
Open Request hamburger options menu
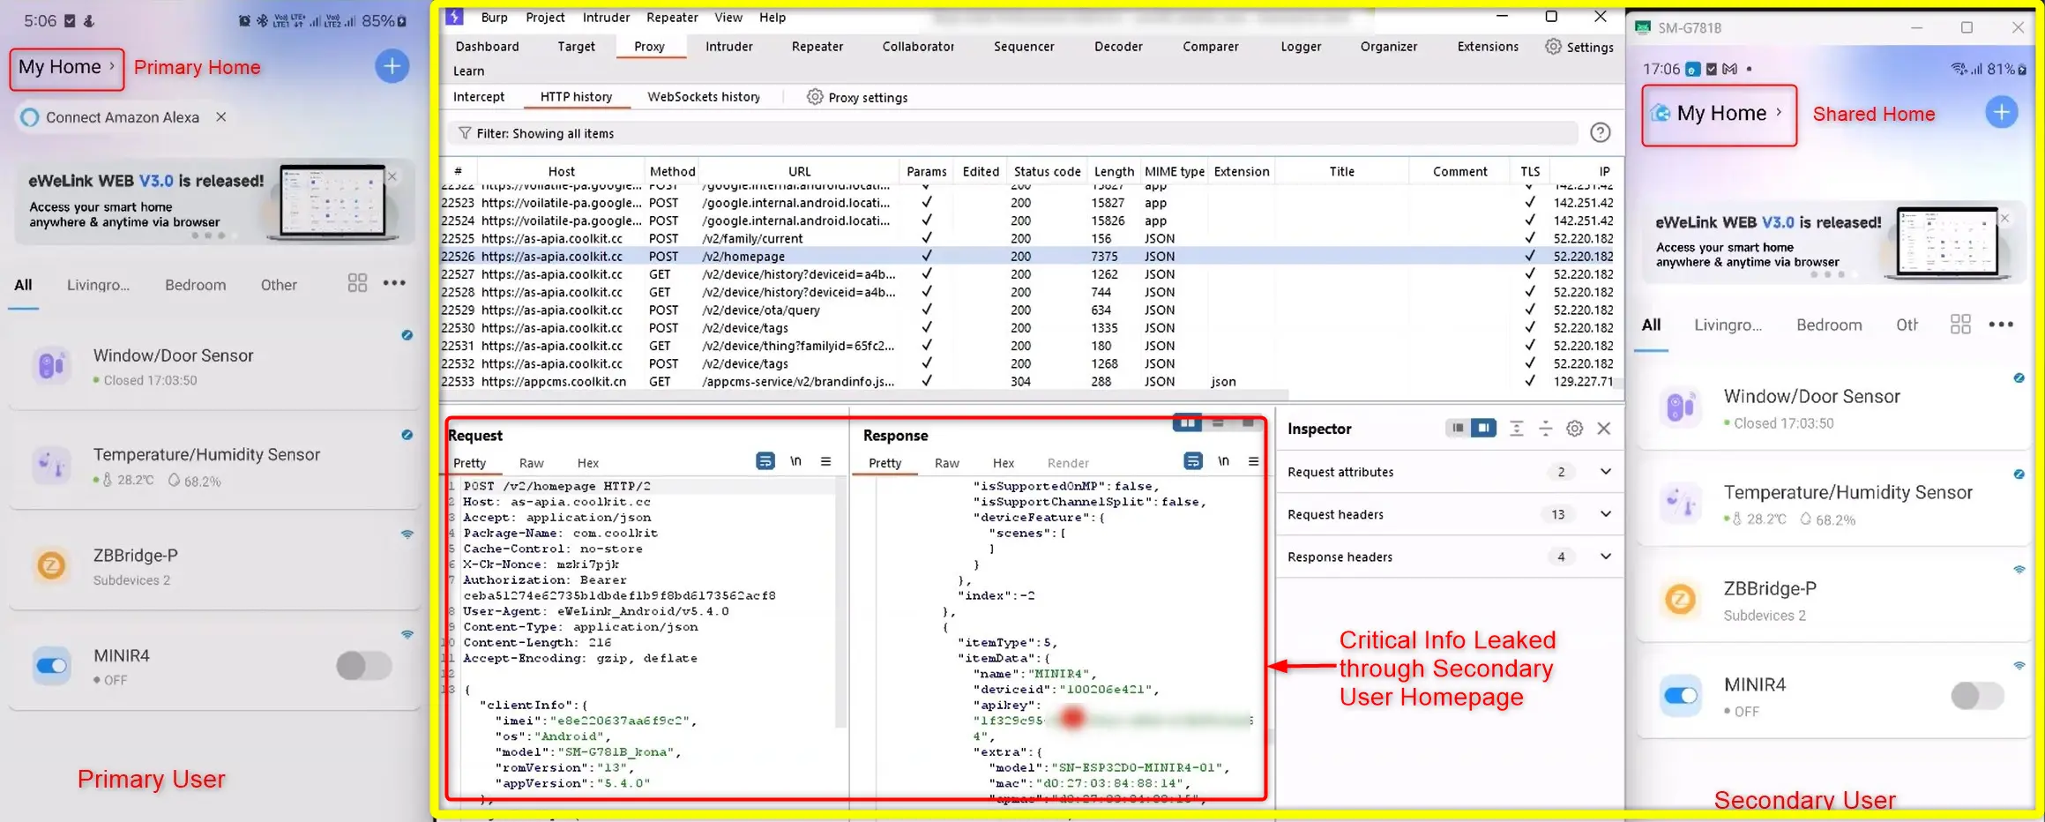825,461
